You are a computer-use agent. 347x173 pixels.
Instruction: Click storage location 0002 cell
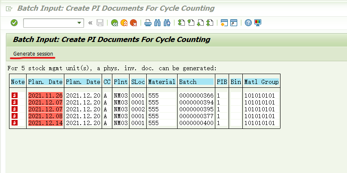pyautogui.click(x=138, y=109)
